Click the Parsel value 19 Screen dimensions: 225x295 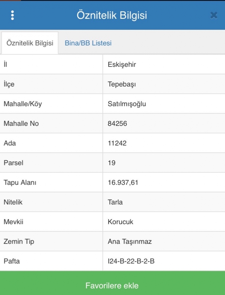[112, 163]
